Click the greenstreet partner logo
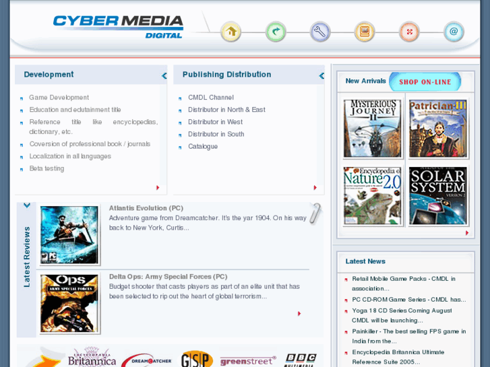The width and height of the screenshot is (490, 367). (248, 361)
